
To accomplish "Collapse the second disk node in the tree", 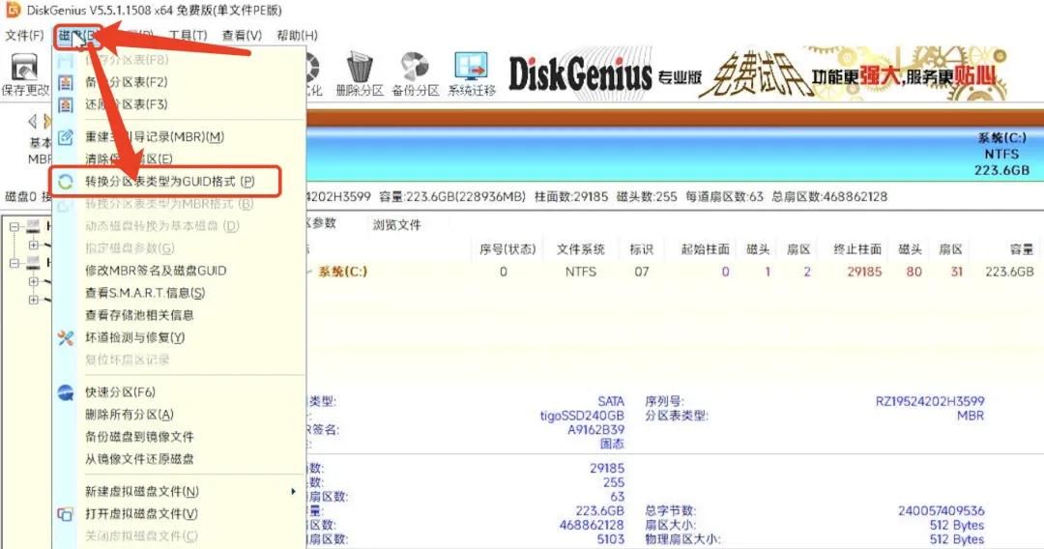I will pyautogui.click(x=14, y=264).
